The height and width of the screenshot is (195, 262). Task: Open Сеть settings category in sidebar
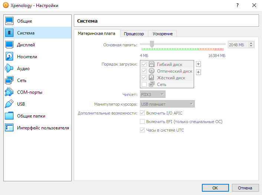pos(37,80)
